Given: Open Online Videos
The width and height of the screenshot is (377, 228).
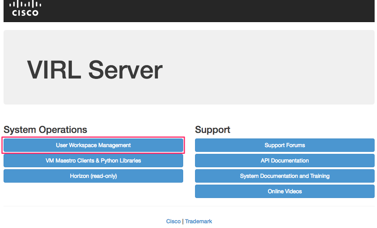Looking at the screenshot, I should pos(285,191).
